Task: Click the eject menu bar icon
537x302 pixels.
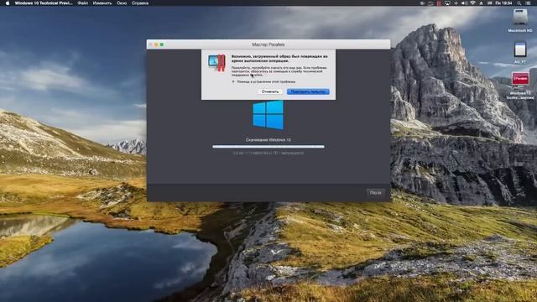Action: click(x=481, y=3)
